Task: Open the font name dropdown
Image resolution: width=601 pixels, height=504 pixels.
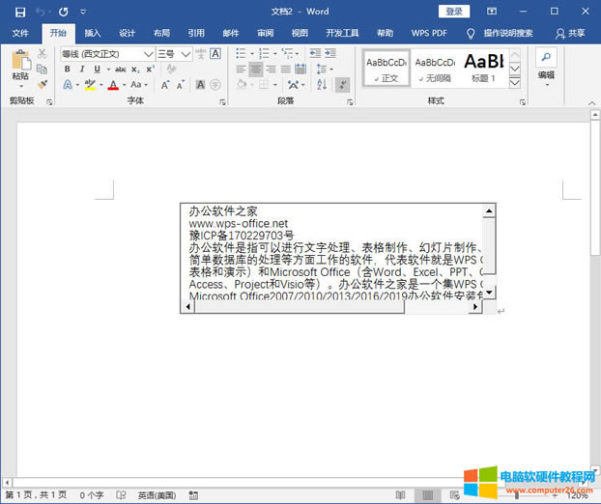Action: tap(149, 54)
